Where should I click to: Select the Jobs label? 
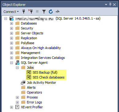(x=30, y=68)
